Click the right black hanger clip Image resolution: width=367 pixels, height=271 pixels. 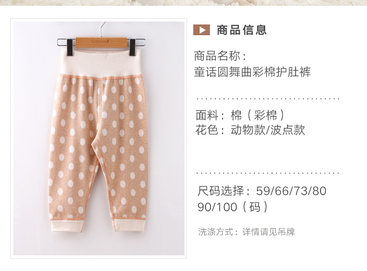tap(133, 47)
